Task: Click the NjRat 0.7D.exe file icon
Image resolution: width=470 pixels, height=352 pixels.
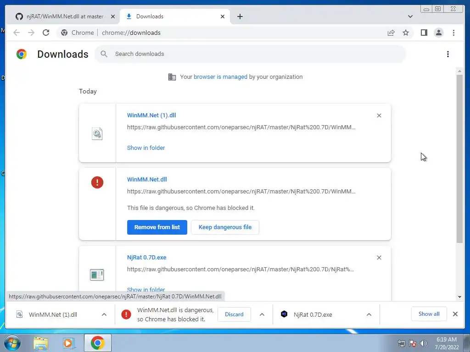Action: (97, 275)
